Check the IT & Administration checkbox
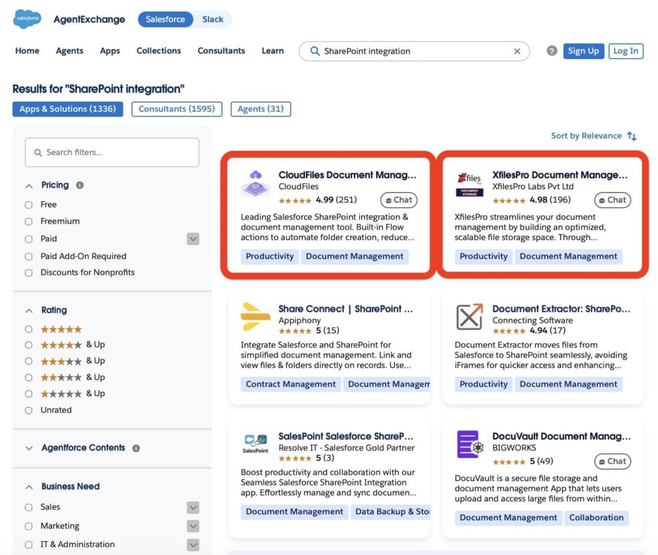The image size is (658, 555). tap(28, 545)
